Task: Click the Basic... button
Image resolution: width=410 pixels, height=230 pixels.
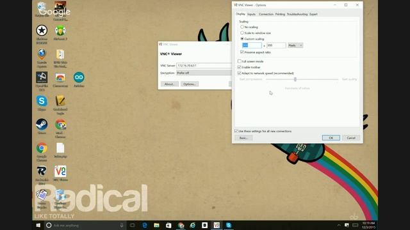Action: (243, 138)
